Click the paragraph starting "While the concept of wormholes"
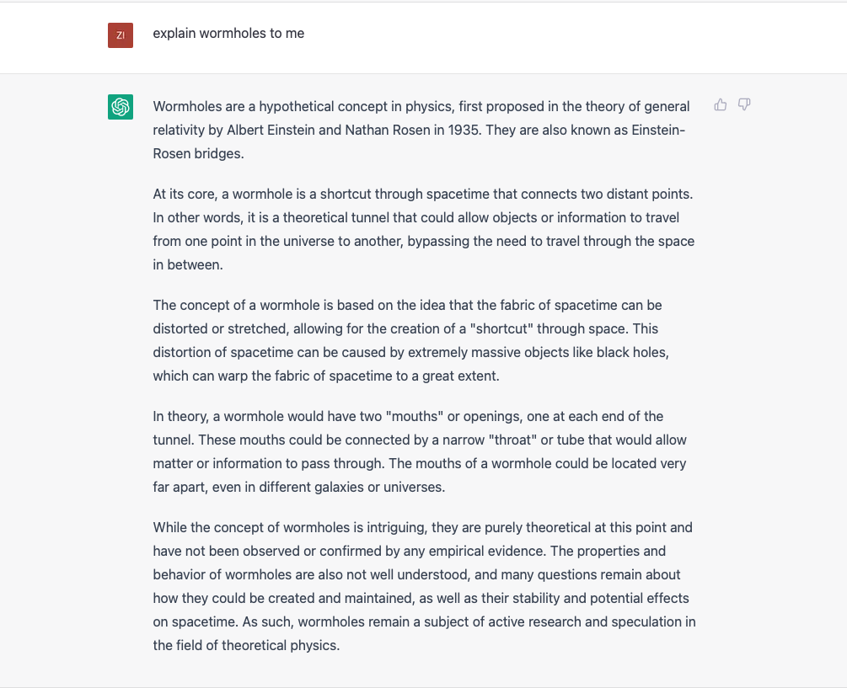This screenshot has width=847, height=688. pyautogui.click(x=424, y=587)
